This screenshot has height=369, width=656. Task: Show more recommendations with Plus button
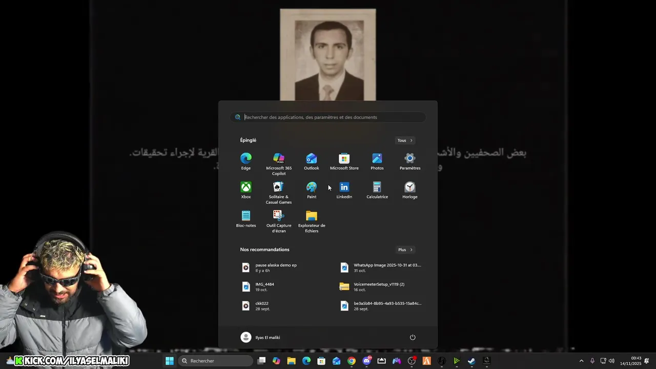pyautogui.click(x=405, y=250)
